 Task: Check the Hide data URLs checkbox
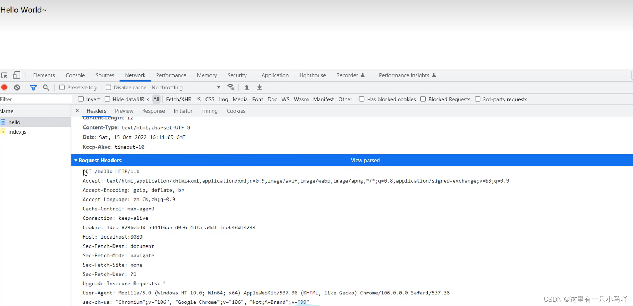107,99
